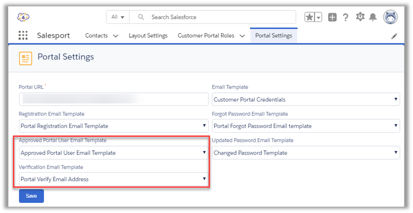
Task: Open the Contacts tab
Action: 96,35
